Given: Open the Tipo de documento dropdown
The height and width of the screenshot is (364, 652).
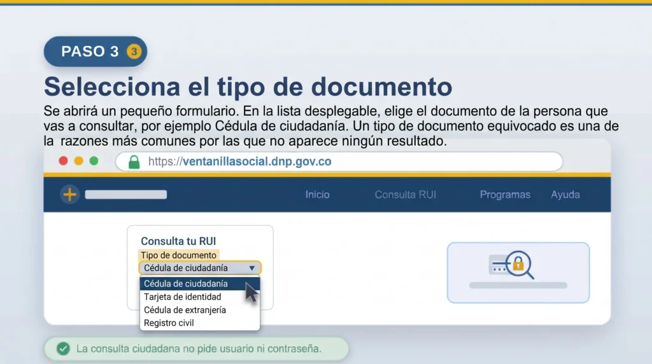Looking at the screenshot, I should tap(200, 268).
